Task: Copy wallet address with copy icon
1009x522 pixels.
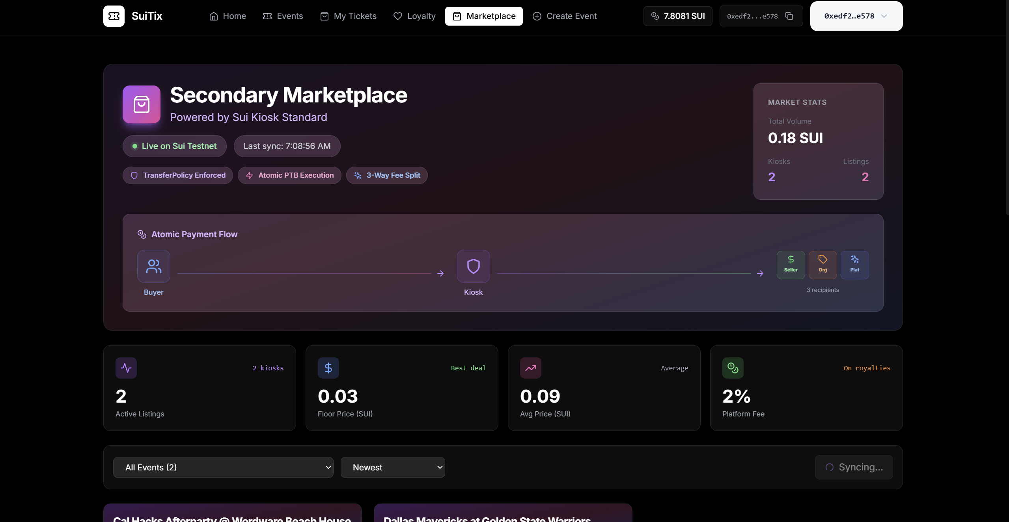Action: click(789, 16)
